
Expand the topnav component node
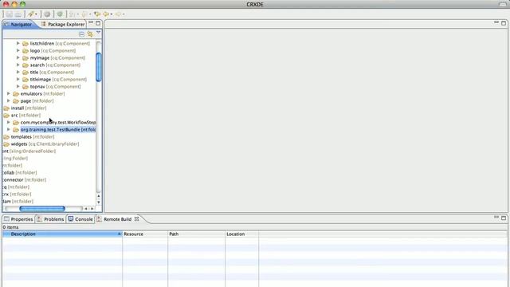tap(18, 86)
